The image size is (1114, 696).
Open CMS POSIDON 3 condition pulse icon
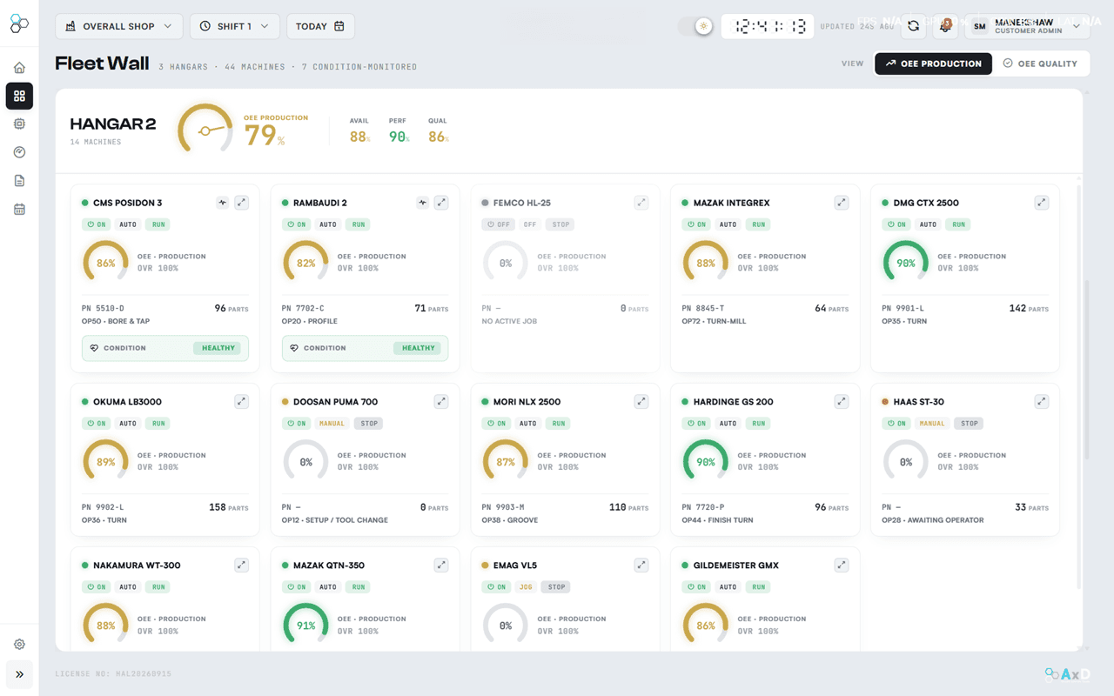coord(223,203)
